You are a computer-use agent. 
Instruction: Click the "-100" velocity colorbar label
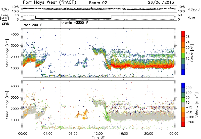coord(190,117)
